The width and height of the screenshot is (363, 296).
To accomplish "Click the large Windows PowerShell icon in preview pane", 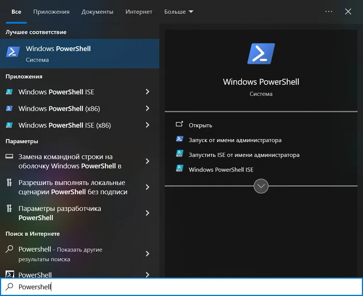I will (x=261, y=53).
